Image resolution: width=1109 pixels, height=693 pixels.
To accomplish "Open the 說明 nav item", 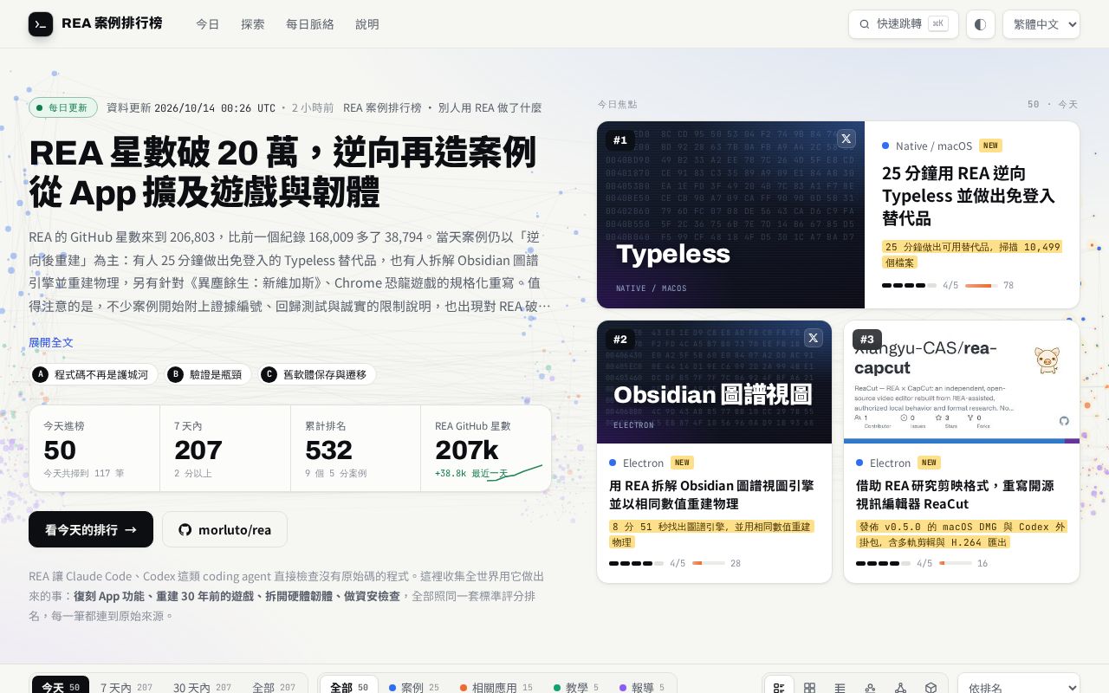I will pos(367,24).
